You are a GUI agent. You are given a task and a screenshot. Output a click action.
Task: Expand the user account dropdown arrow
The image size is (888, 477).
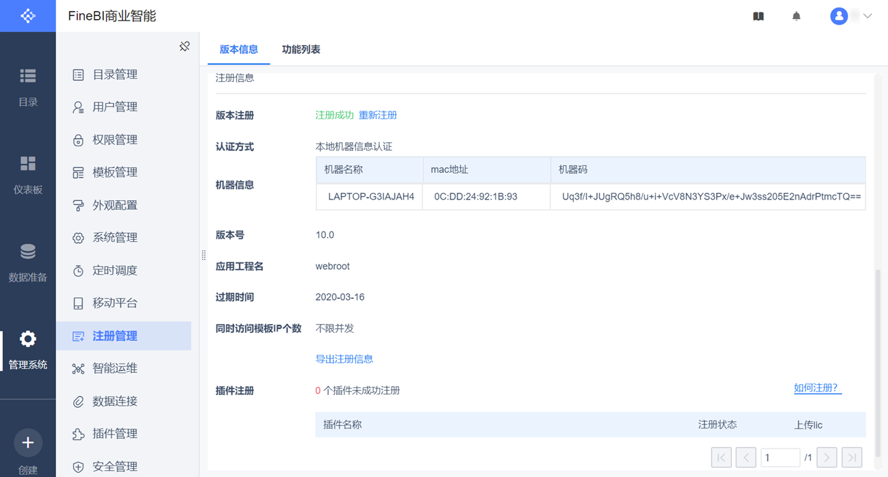[x=867, y=16]
